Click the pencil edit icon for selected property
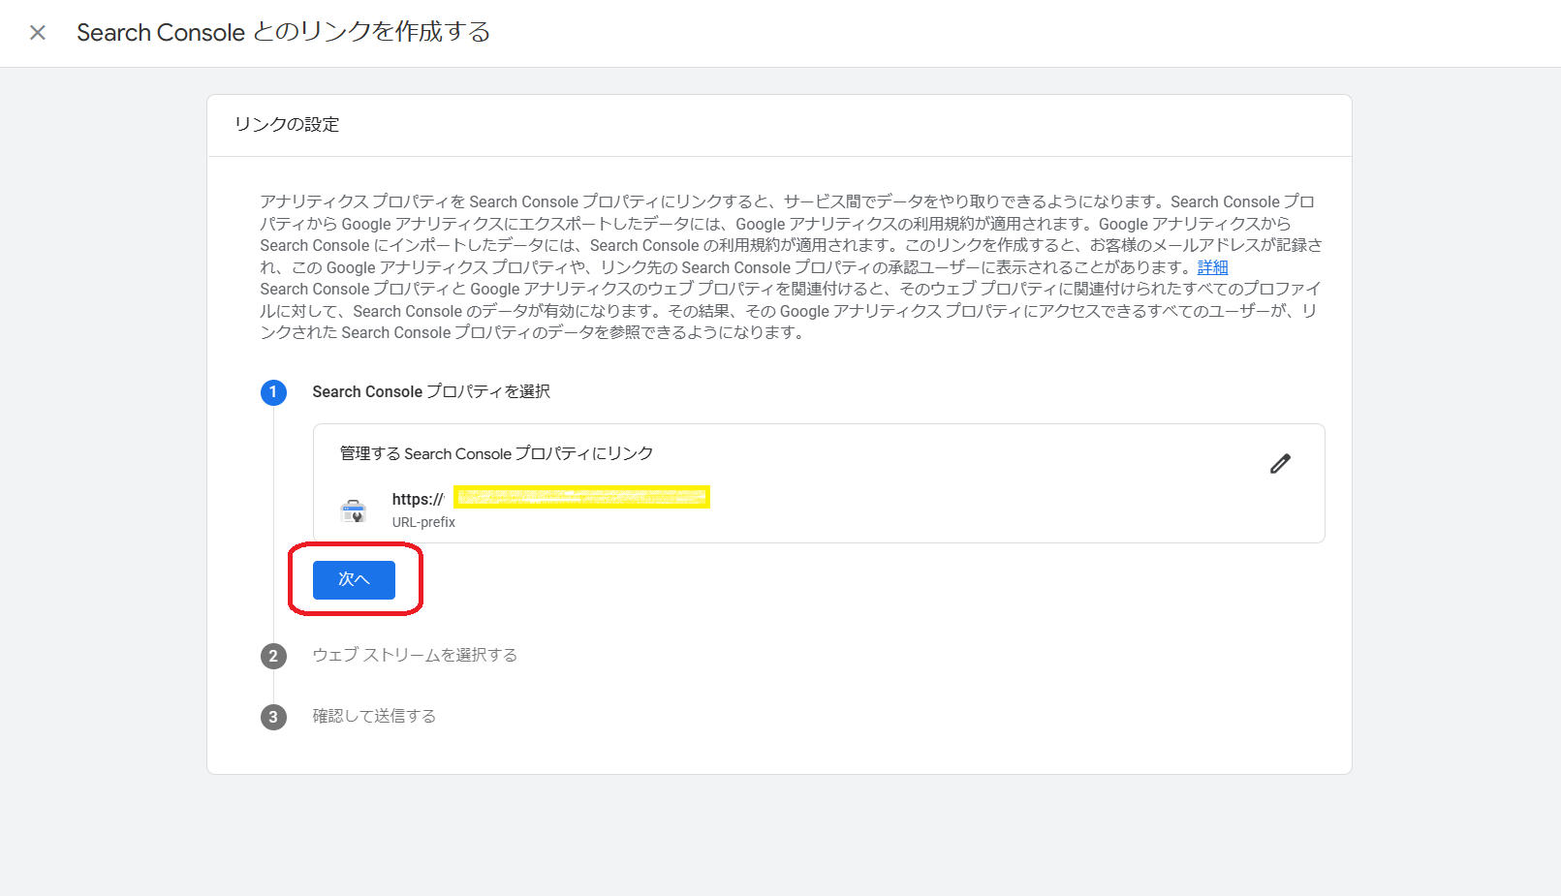Image resolution: width=1561 pixels, height=896 pixels. [x=1280, y=464]
